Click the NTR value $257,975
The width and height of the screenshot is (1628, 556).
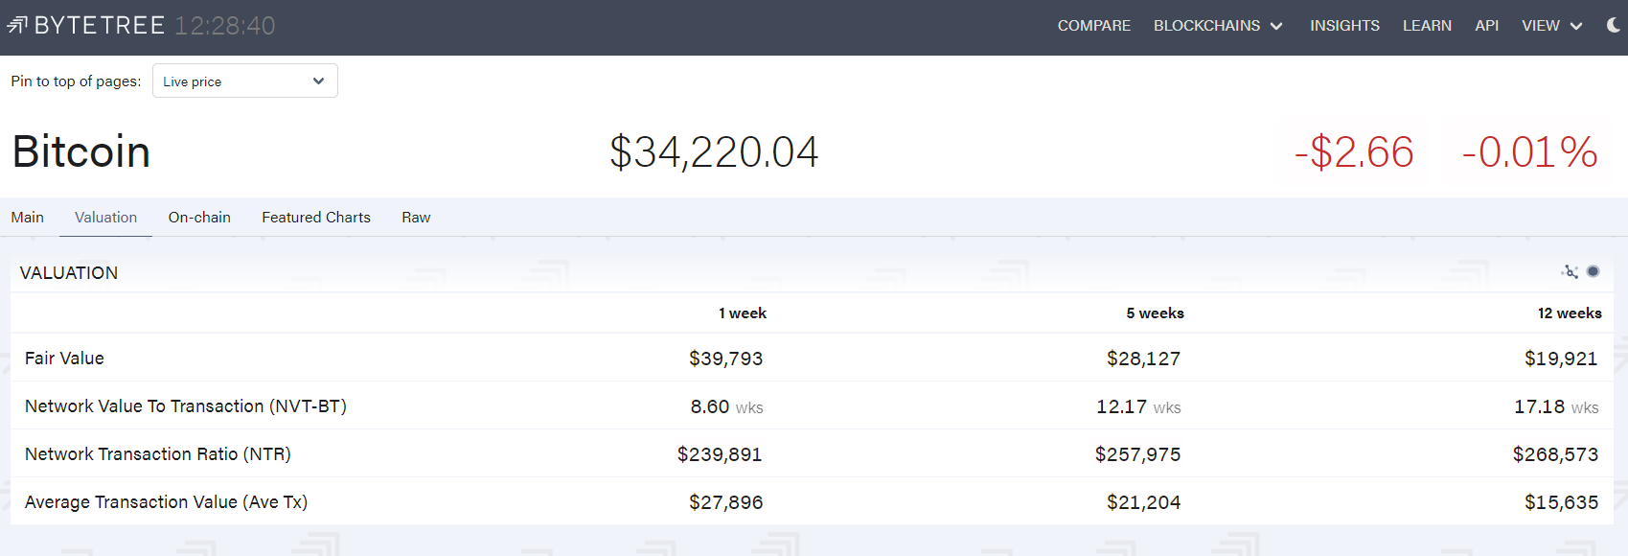(1137, 454)
